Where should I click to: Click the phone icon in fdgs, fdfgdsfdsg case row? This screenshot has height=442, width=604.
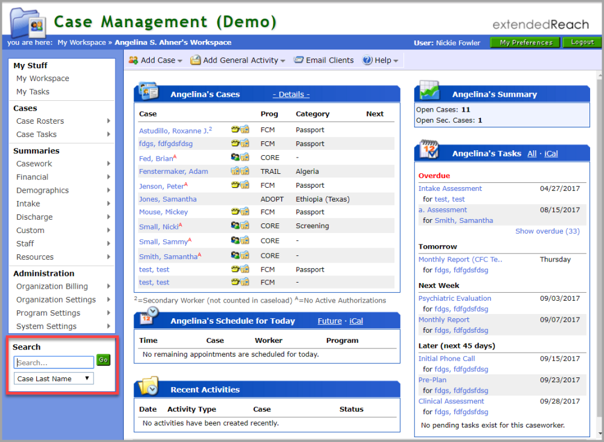[x=235, y=143]
